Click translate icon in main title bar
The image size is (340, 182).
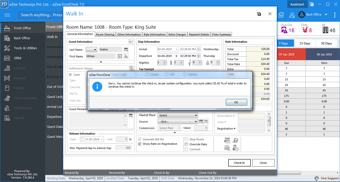coord(312,4)
